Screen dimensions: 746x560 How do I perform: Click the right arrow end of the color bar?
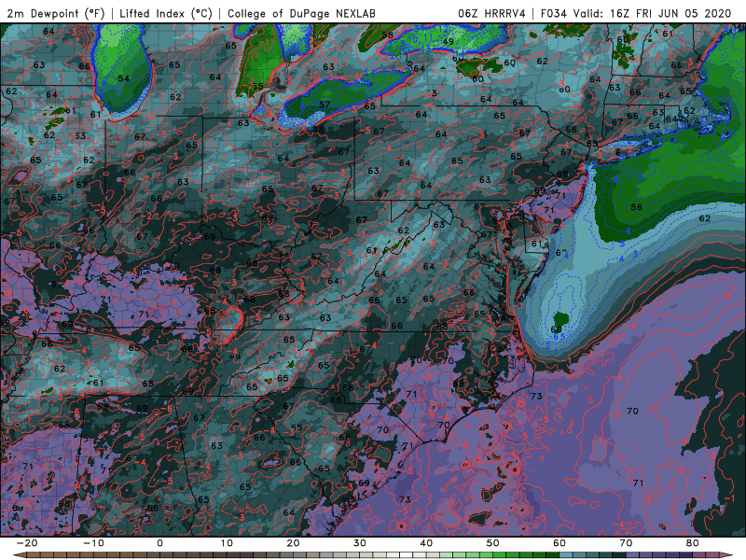[x=727, y=555]
